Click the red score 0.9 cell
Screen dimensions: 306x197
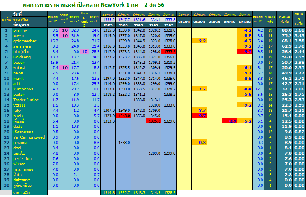coord(230,121)
